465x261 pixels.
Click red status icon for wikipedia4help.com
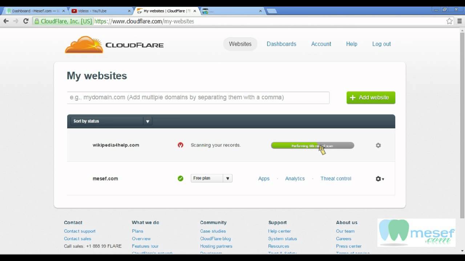pyautogui.click(x=181, y=145)
